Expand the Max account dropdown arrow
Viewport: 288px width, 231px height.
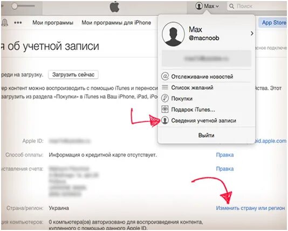[217, 6]
